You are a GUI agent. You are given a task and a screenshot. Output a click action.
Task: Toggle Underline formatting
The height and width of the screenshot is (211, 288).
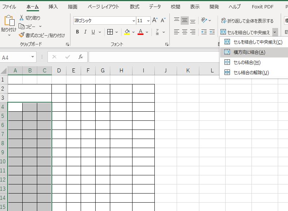point(93,32)
